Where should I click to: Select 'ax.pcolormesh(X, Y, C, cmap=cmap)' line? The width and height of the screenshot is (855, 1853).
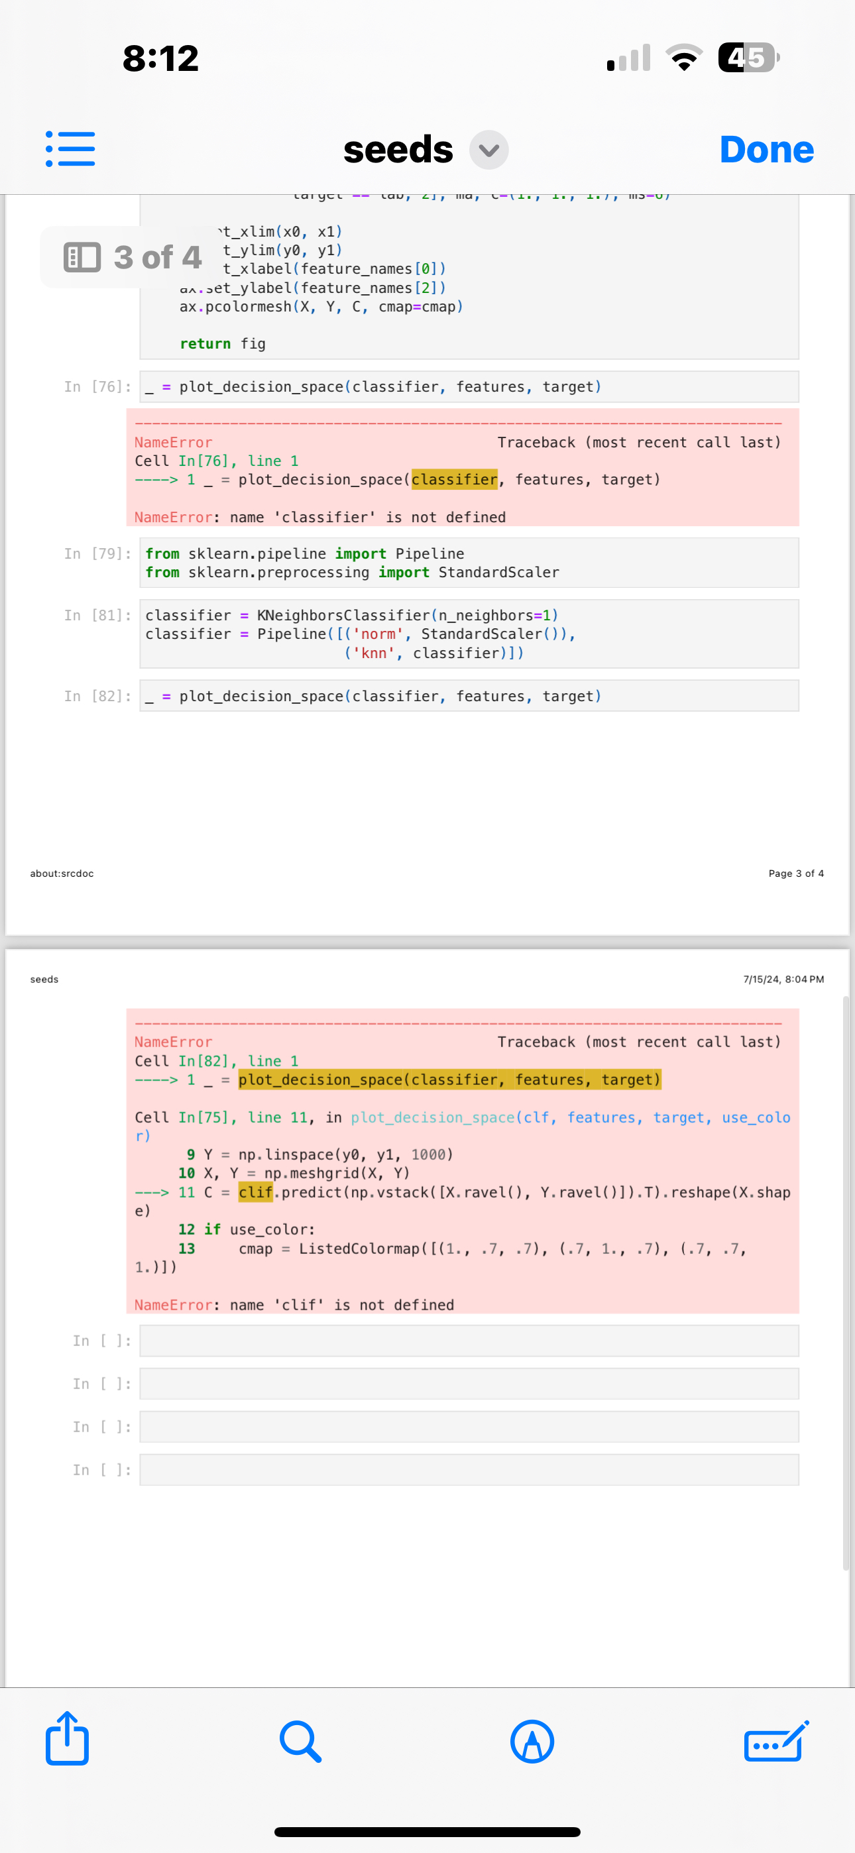(321, 306)
